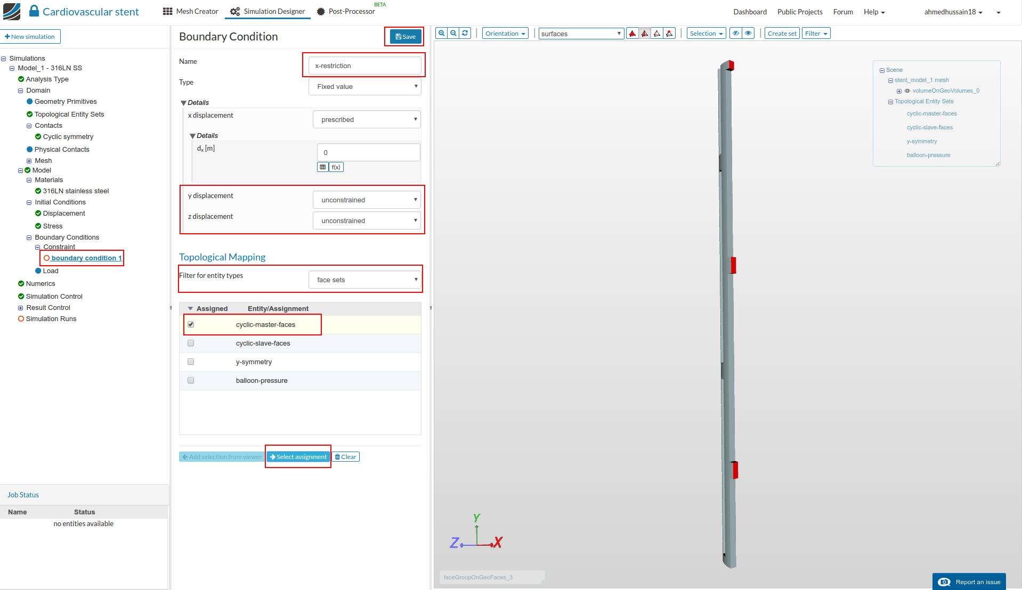The width and height of the screenshot is (1022, 590).
Task: Open Numerics settings
Action: [x=37, y=284]
